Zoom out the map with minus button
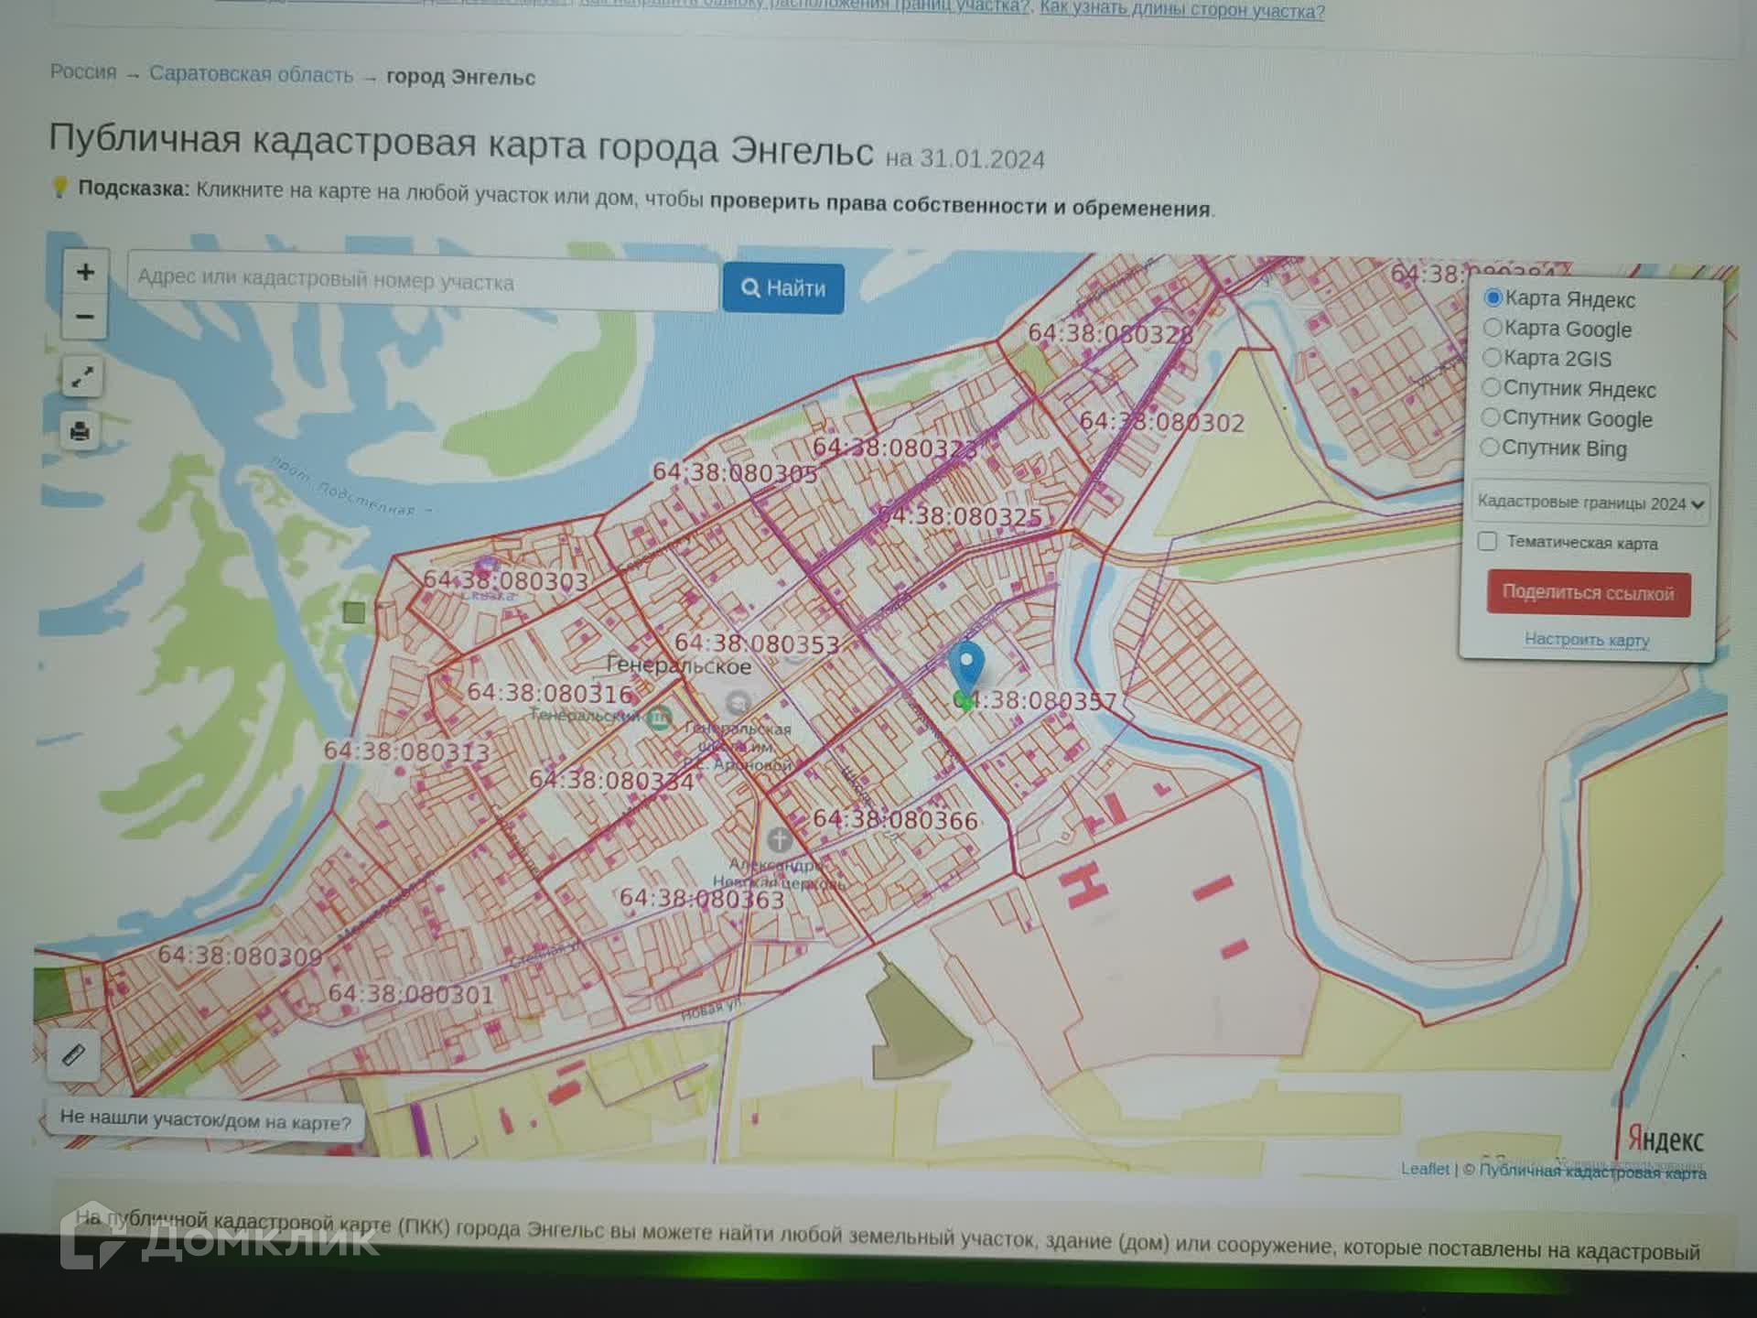The height and width of the screenshot is (1318, 1757). coord(85,317)
